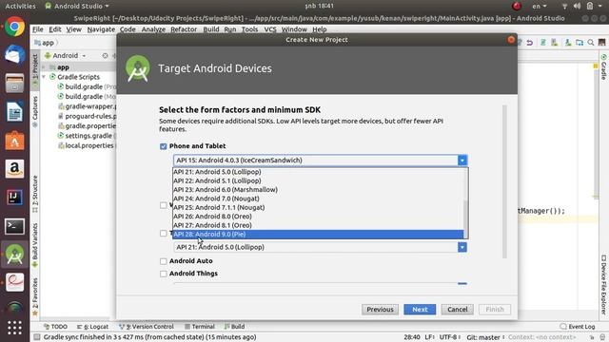The image size is (609, 342).
Task: Open the Files manager from the dock
Action: coord(15,83)
